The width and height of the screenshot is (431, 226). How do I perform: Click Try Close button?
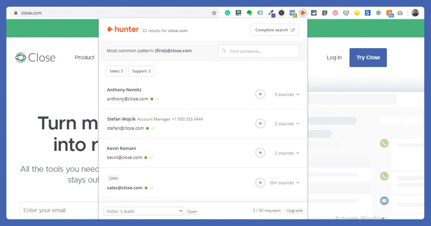pyautogui.click(x=368, y=57)
